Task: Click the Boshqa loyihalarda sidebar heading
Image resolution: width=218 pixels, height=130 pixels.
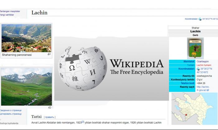Action: (x=9, y=123)
